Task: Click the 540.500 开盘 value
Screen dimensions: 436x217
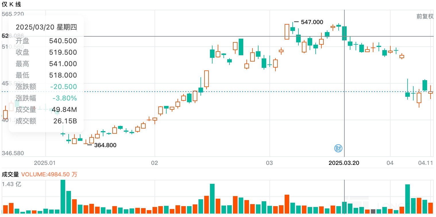Action: coord(63,41)
